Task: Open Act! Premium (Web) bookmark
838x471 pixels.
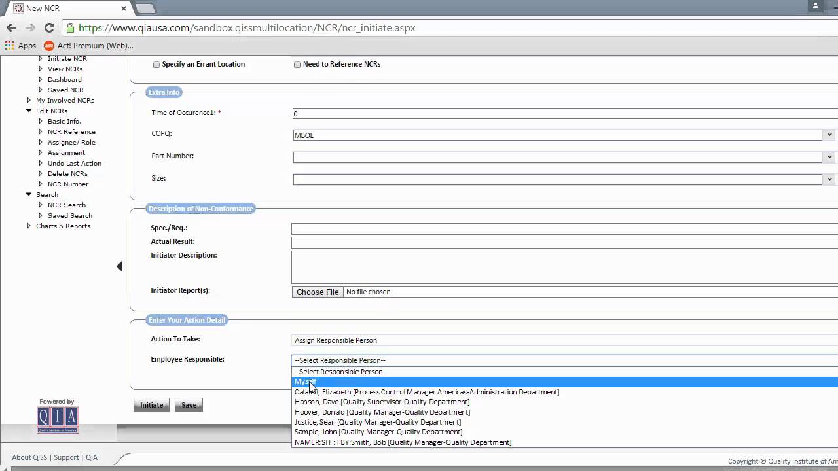Action: (x=88, y=46)
